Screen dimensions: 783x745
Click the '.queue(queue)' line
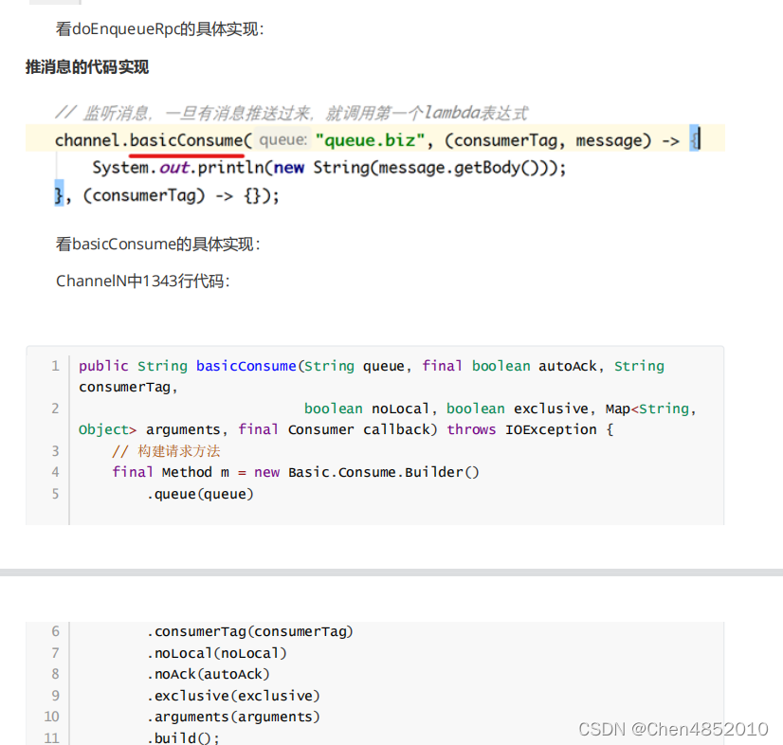tap(200, 495)
